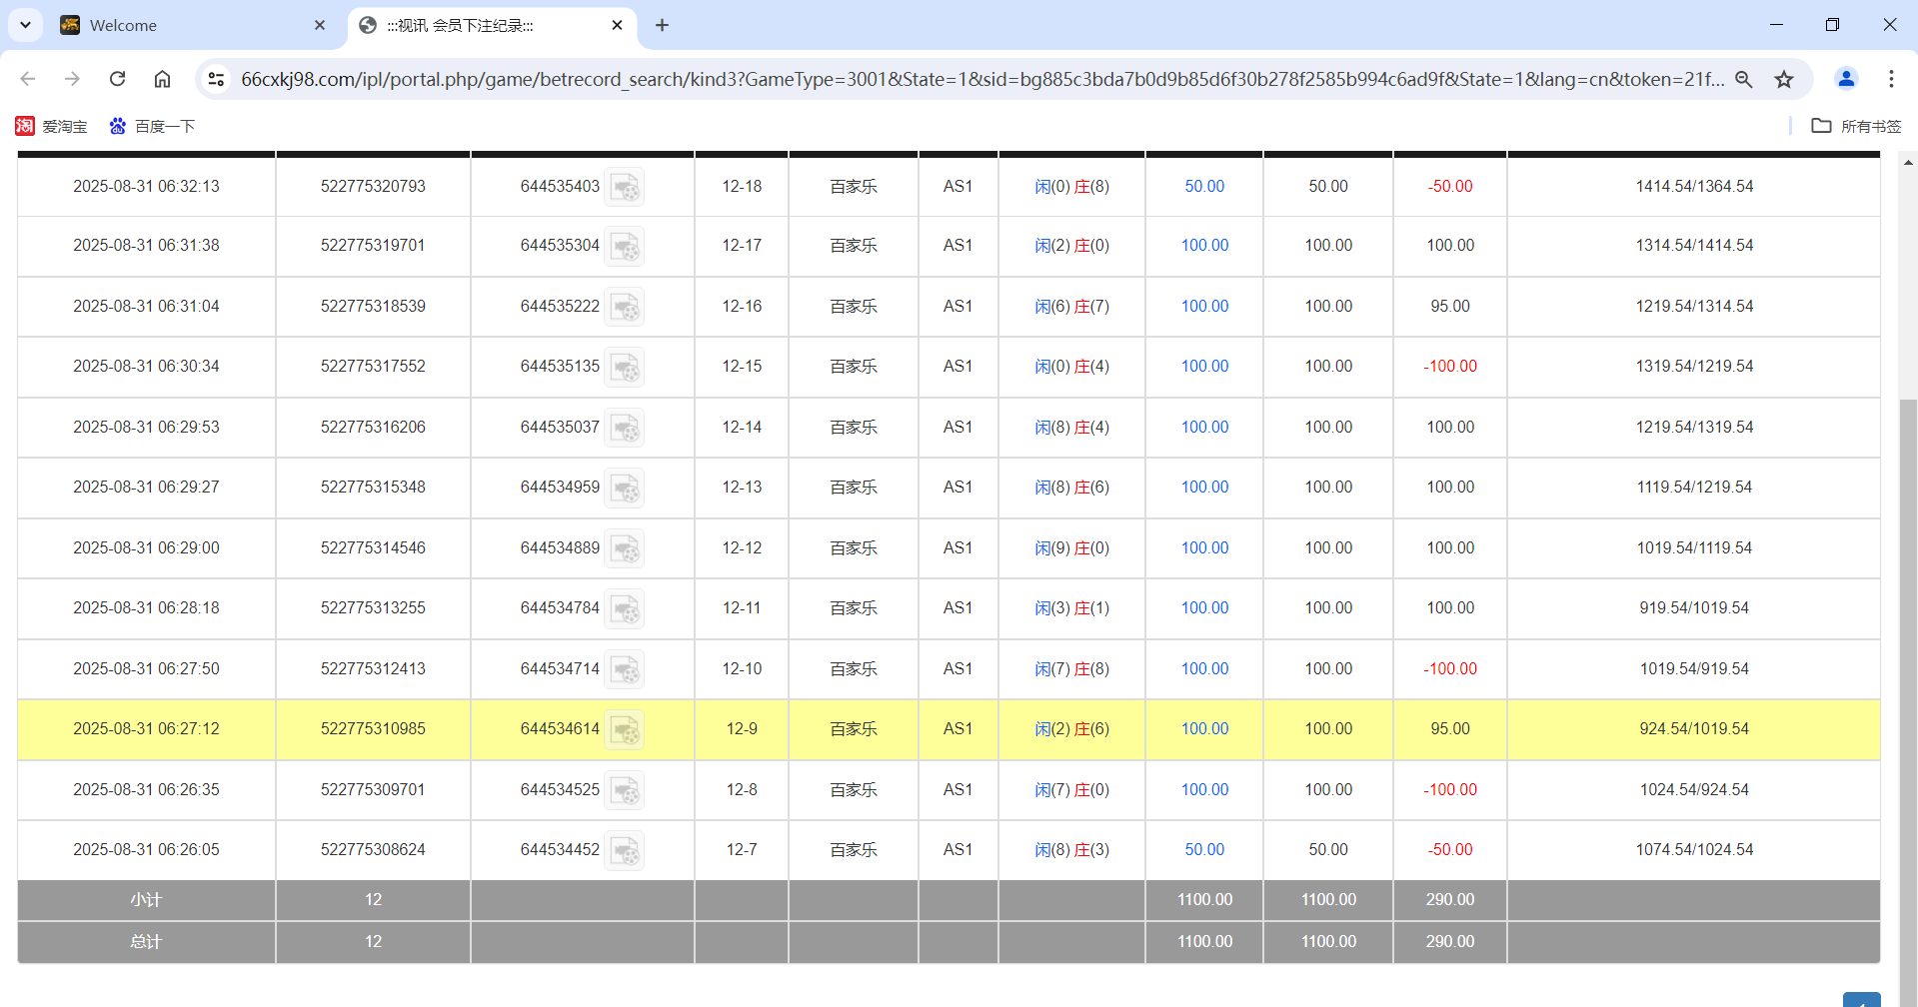Open the tab search dropdown arrow

coord(25,25)
